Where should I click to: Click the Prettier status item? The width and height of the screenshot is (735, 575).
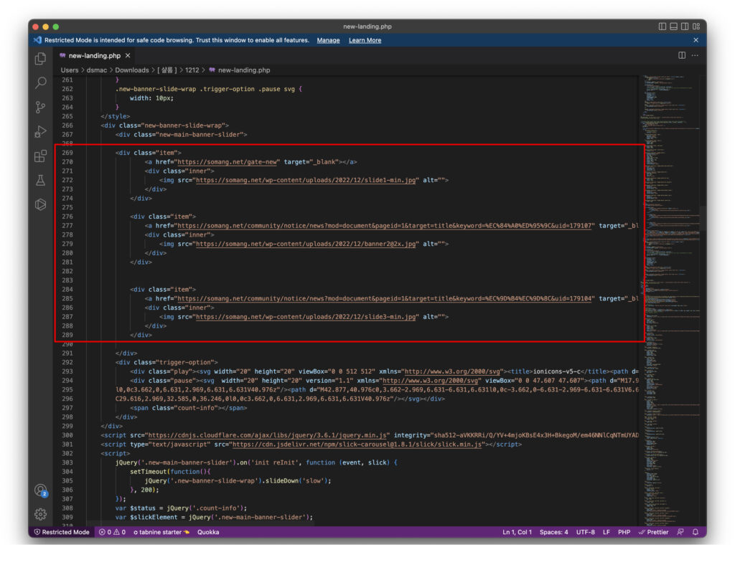(x=653, y=532)
